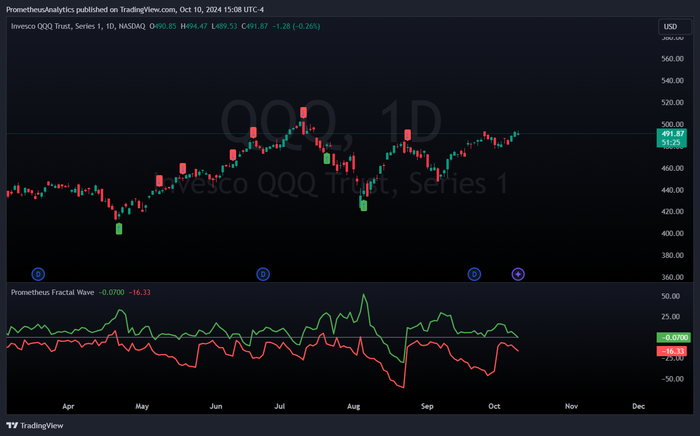Click the PrometheusAnalytics published header text
Image resolution: width=700 pixels, height=436 pixels.
point(135,10)
